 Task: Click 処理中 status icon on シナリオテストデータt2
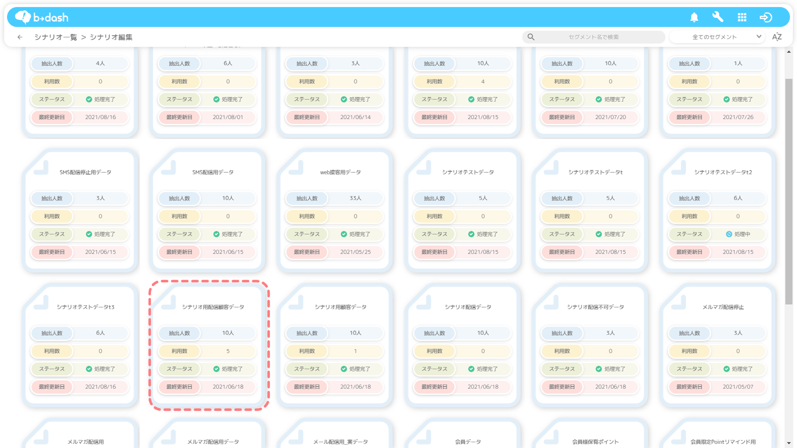tap(729, 234)
